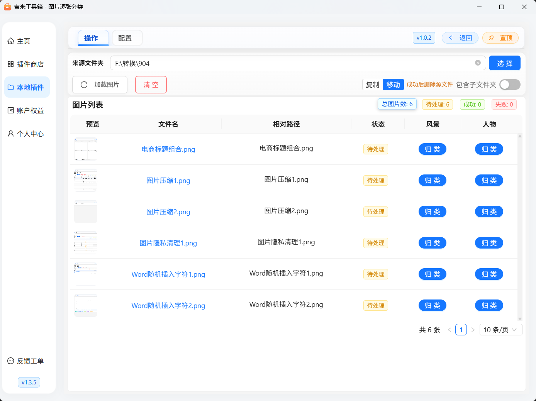The height and width of the screenshot is (401, 536).
Task: Select the 移动 move mode option
Action: (393, 85)
